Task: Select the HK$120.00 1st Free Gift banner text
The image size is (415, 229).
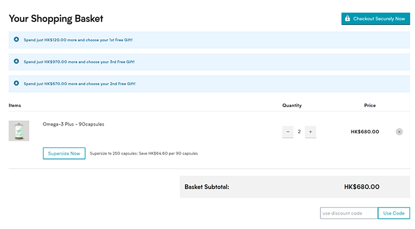Action: (x=78, y=40)
